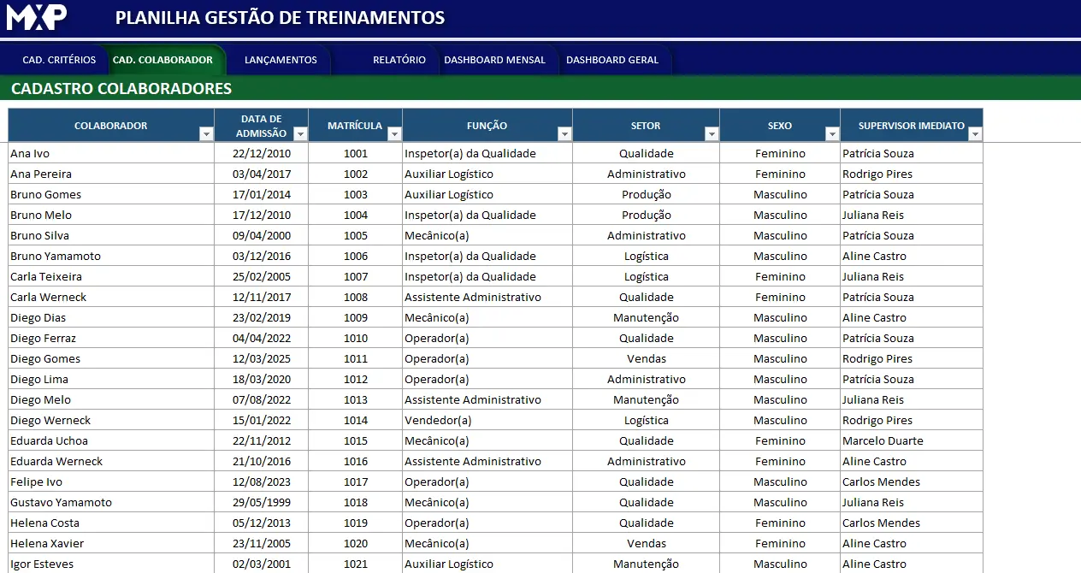The width and height of the screenshot is (1081, 573).
Task: Switch to the LANÇAMENTOS tab
Action: click(x=281, y=60)
